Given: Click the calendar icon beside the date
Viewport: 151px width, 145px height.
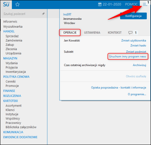Looking at the screenshot, I should (x=100, y=4).
